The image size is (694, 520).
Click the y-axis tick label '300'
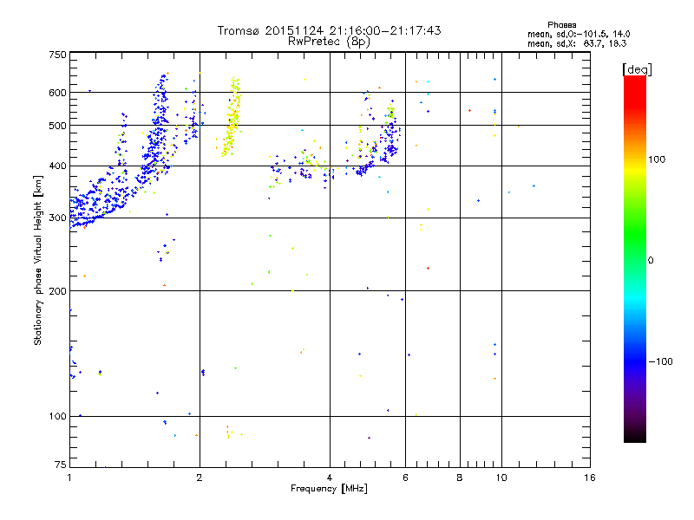point(57,218)
